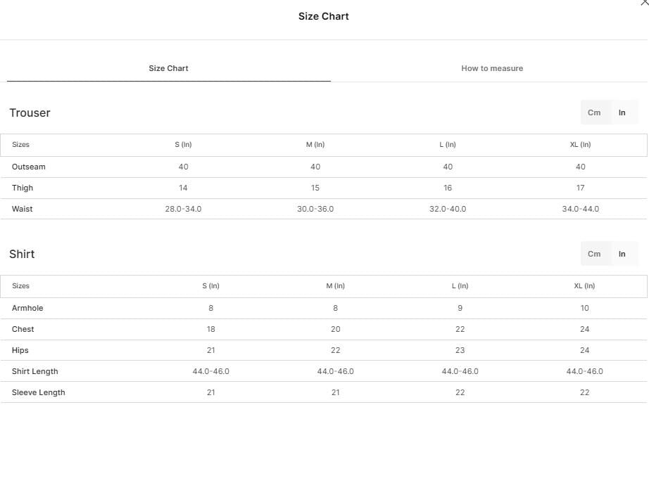
Task: Click the Shirt section heading
Action: coord(22,254)
